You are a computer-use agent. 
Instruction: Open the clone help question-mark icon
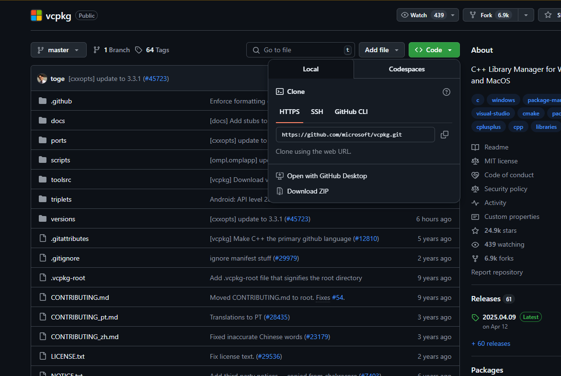pyautogui.click(x=446, y=92)
